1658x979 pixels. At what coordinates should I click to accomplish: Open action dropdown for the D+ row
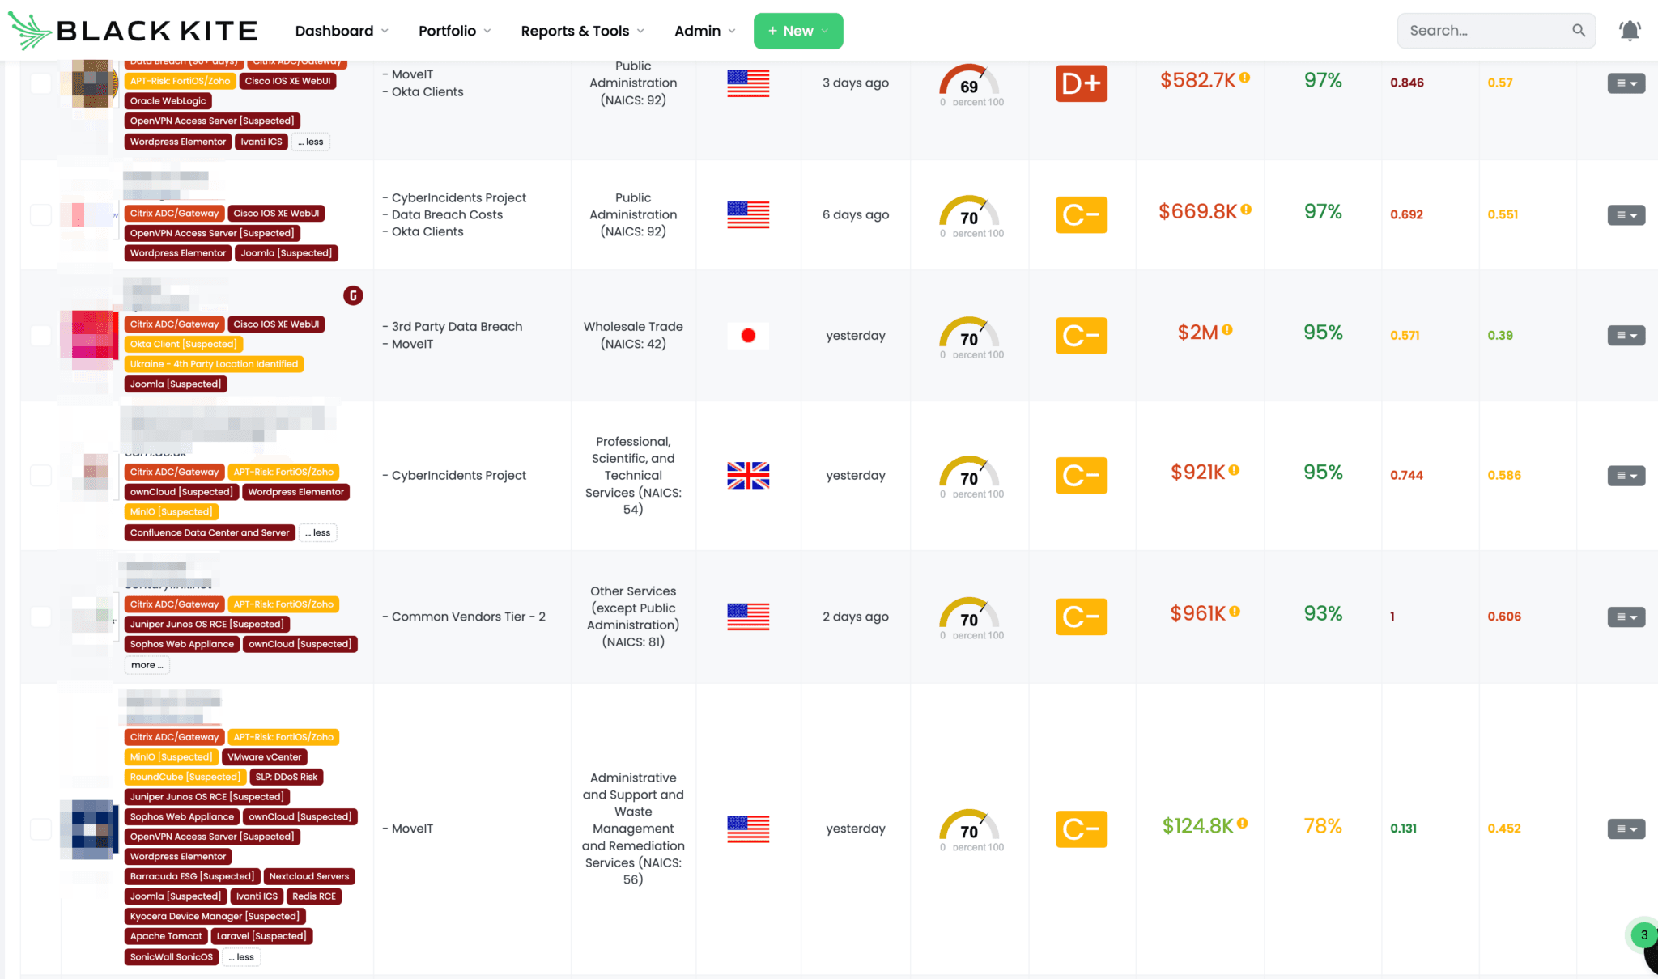click(x=1626, y=83)
